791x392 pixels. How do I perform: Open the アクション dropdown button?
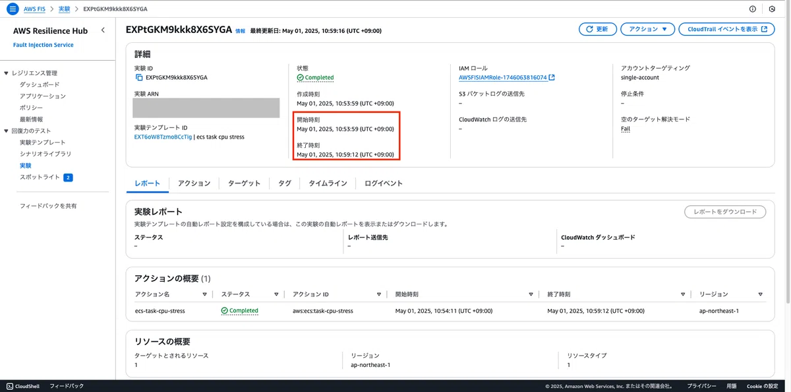(647, 29)
